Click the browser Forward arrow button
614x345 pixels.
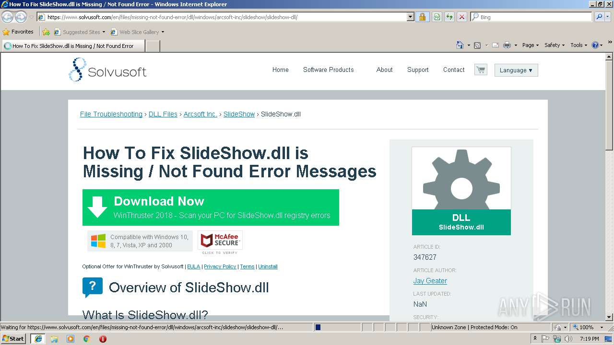pos(21,17)
